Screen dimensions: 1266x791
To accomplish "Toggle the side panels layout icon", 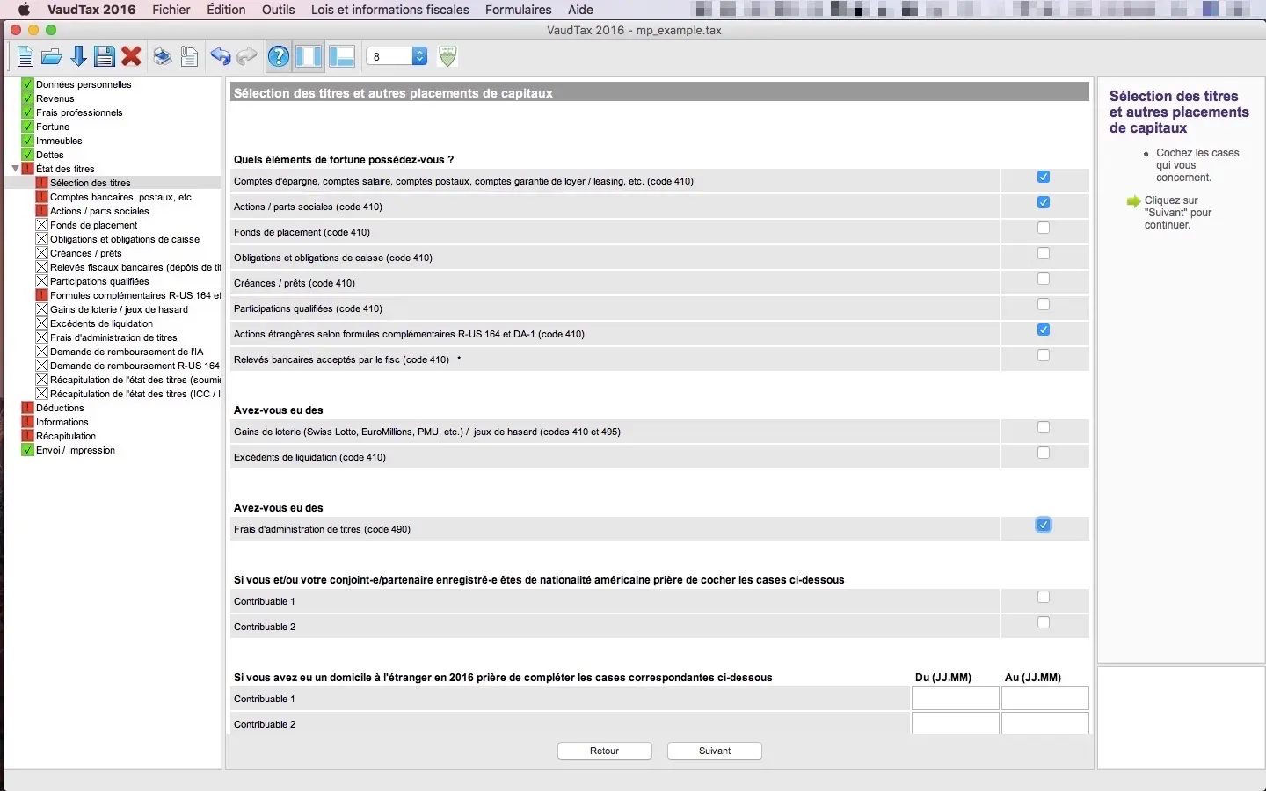I will [309, 57].
